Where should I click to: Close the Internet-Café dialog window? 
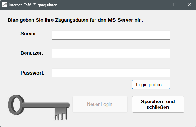(189, 5)
